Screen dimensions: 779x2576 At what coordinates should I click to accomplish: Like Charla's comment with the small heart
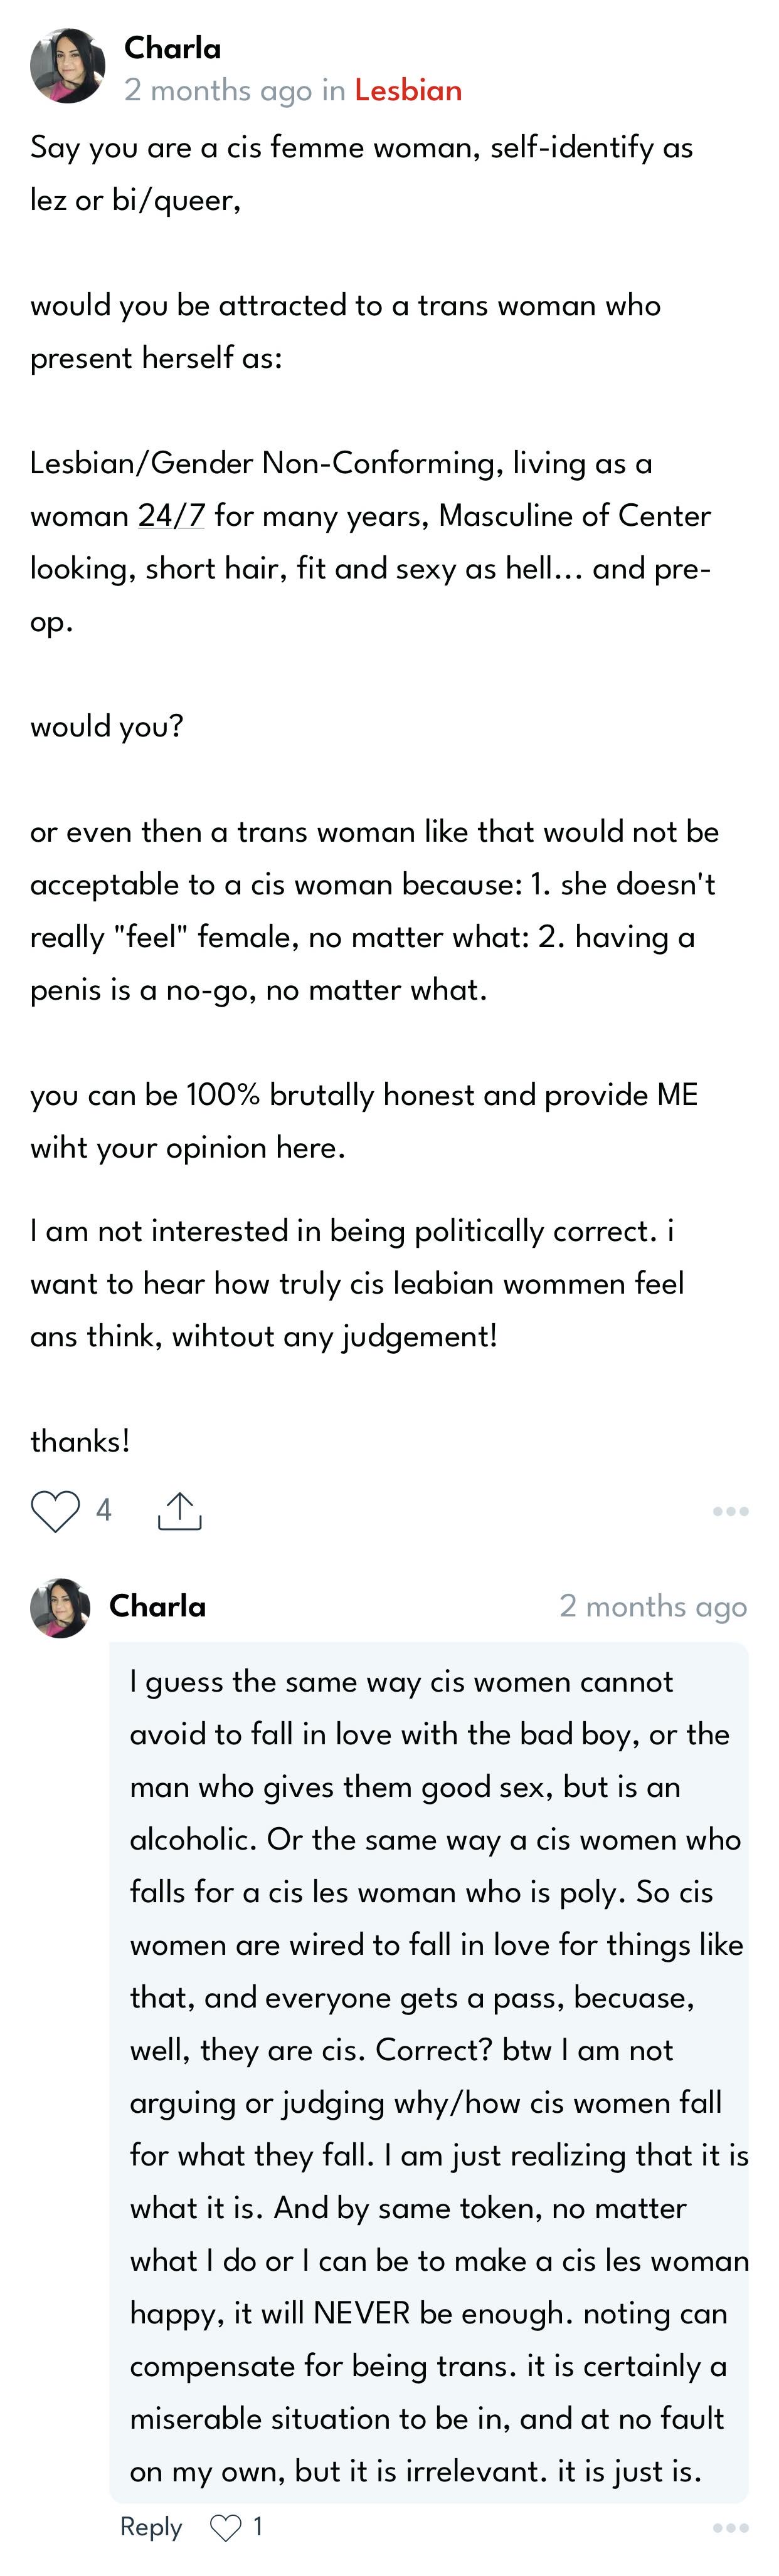coord(225,2528)
